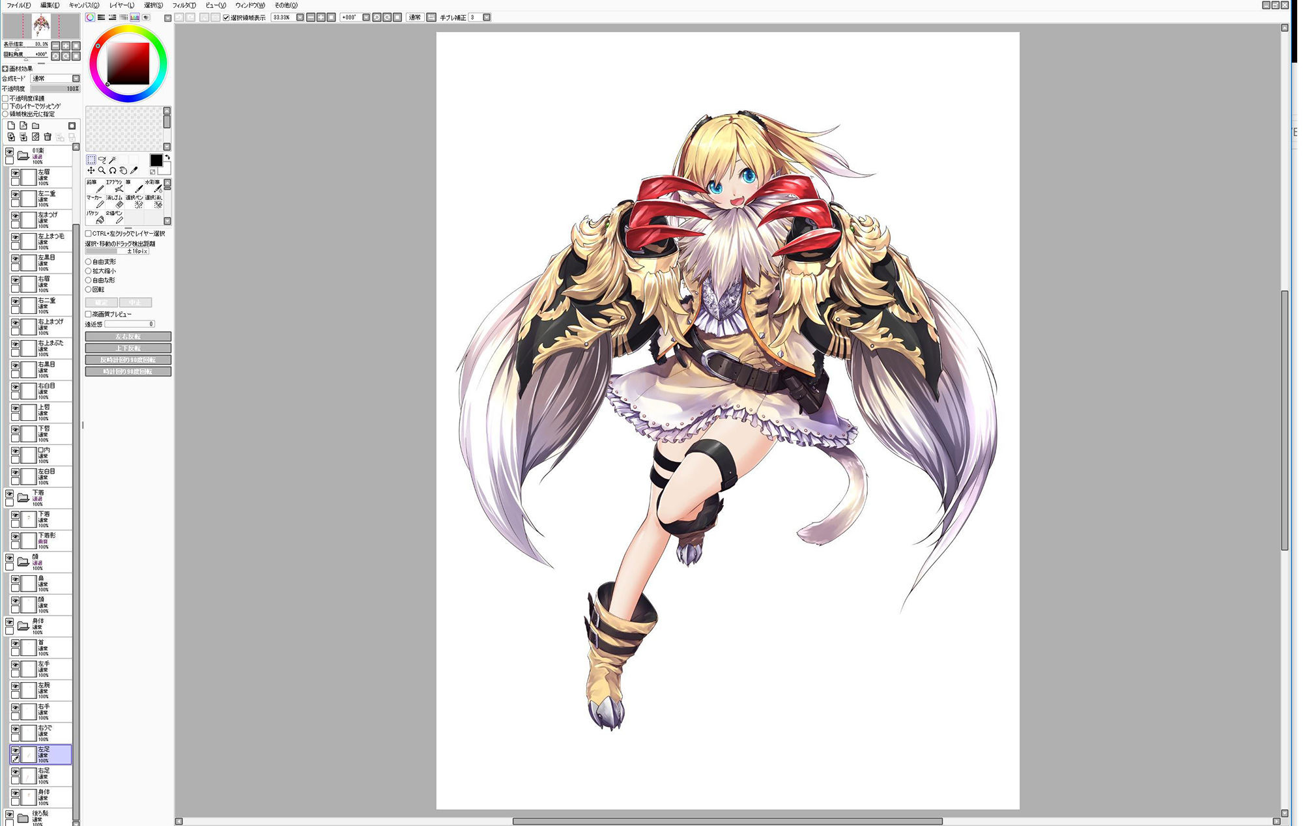Select the magic wand tool
The image size is (1303, 826).
click(x=113, y=160)
